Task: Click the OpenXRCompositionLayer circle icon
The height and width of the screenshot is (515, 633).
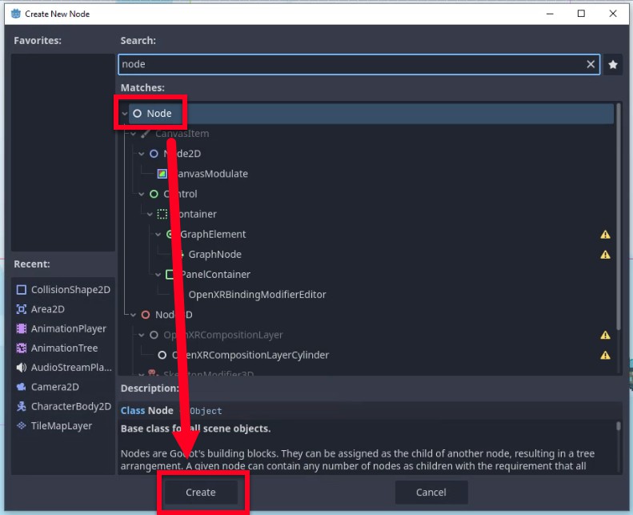Action: tap(154, 335)
